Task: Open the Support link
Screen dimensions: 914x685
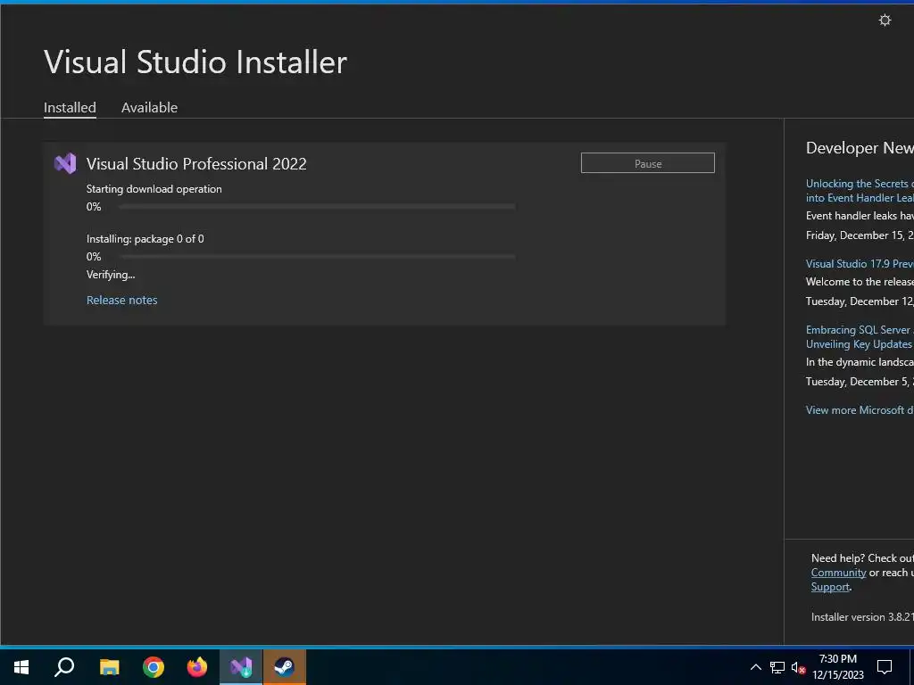Action: click(x=830, y=587)
